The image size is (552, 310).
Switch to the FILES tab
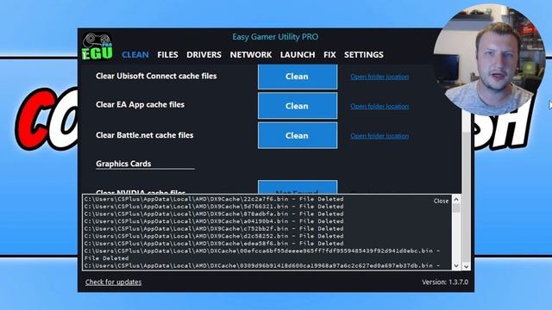click(167, 55)
